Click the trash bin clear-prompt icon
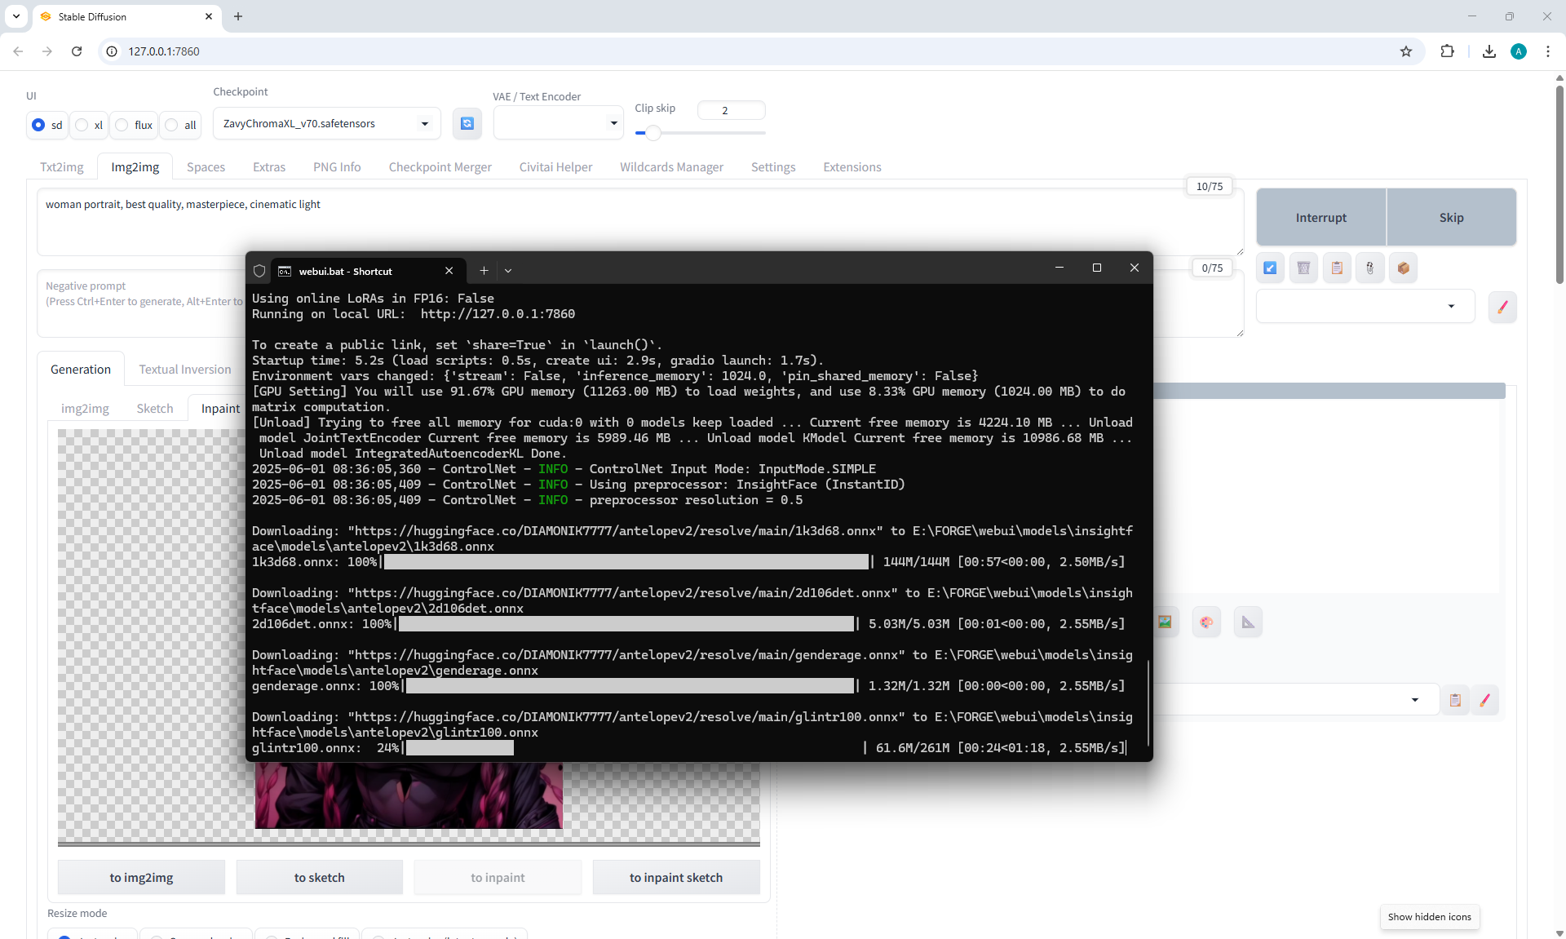Viewport: 1566px width, 939px height. click(x=1303, y=268)
